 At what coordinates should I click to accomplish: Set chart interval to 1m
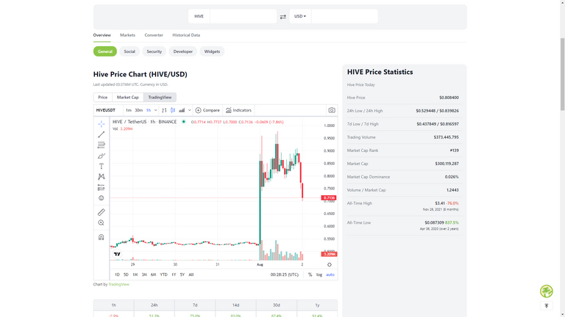pos(129,110)
